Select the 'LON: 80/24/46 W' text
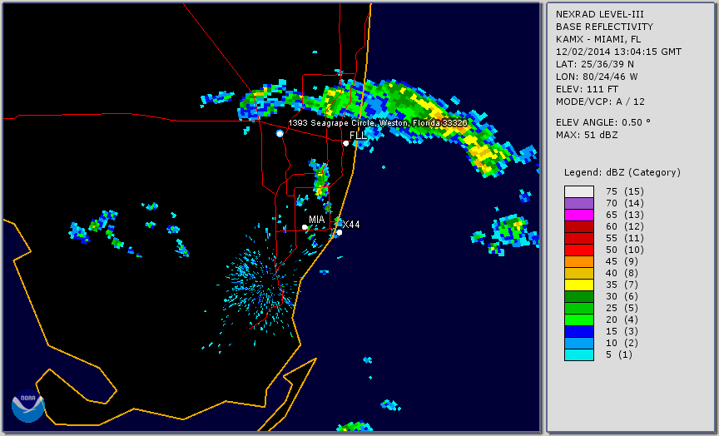This screenshot has height=436, width=719. [x=597, y=77]
